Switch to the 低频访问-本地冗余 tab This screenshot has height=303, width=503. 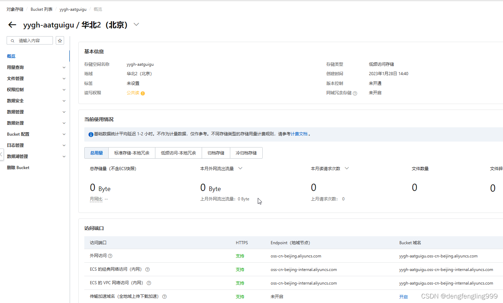click(178, 153)
